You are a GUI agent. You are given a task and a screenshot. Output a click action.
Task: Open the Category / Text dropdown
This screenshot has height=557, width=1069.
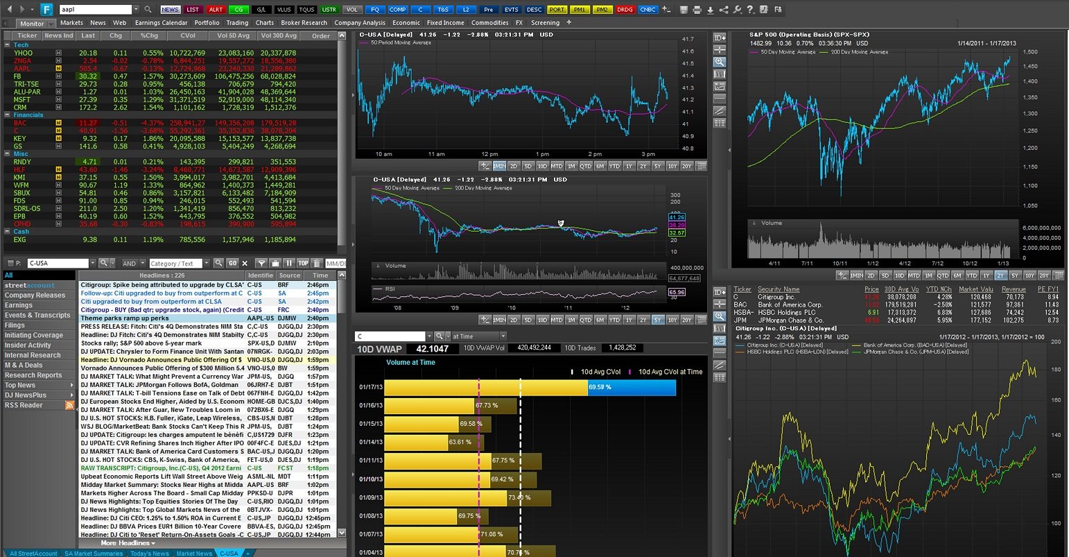point(206,263)
